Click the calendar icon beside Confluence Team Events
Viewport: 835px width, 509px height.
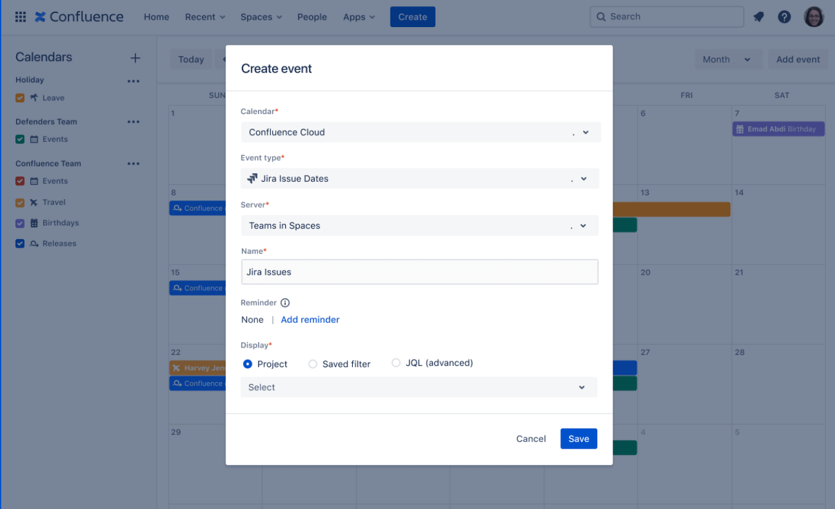tap(34, 181)
